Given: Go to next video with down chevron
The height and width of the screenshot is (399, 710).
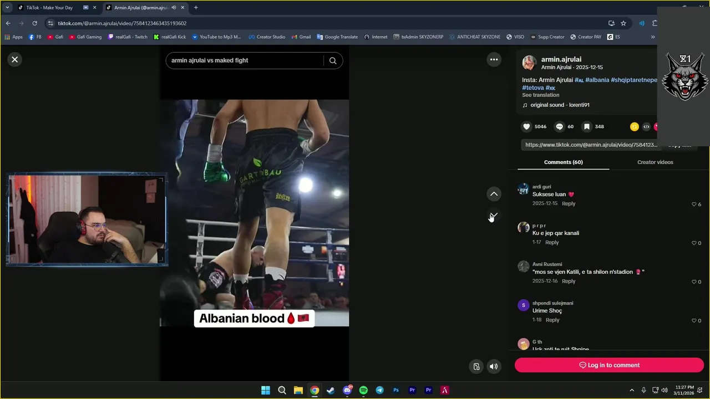Looking at the screenshot, I should [x=494, y=215].
